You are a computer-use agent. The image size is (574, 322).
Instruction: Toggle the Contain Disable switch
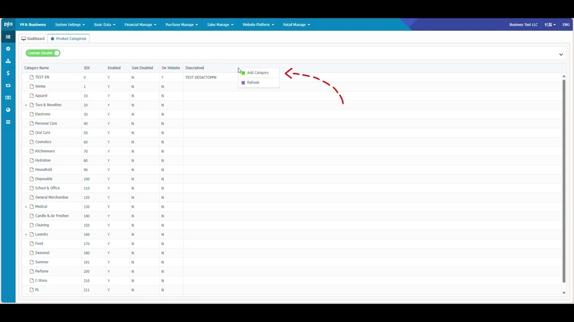[43, 53]
